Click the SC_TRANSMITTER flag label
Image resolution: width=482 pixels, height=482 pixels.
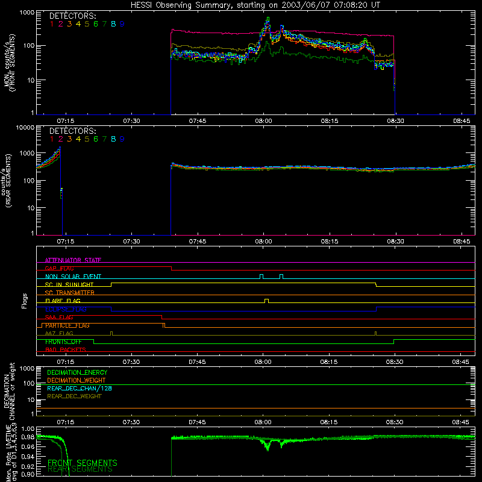(70, 292)
